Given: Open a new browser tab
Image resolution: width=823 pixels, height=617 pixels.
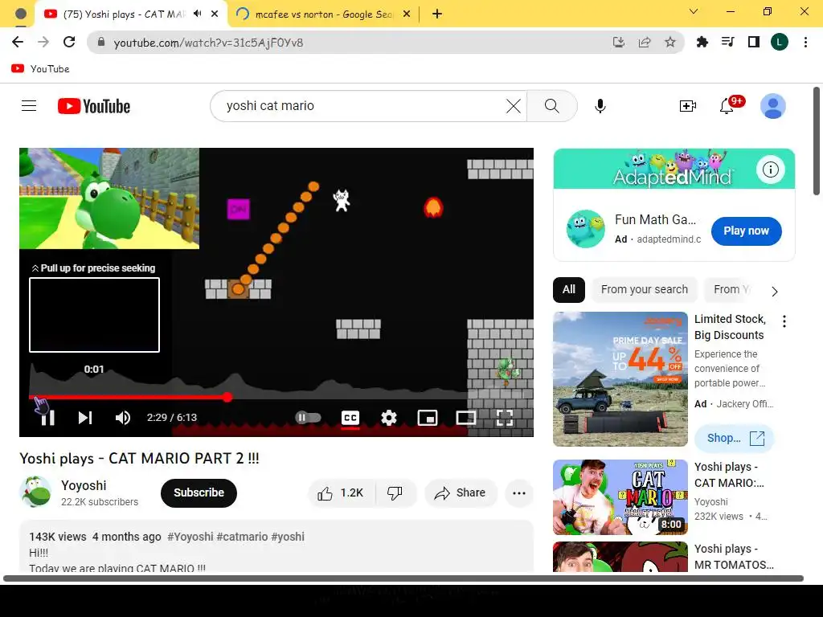Looking at the screenshot, I should pos(436,14).
